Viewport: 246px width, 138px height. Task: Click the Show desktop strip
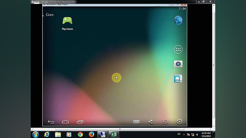pos(214,134)
